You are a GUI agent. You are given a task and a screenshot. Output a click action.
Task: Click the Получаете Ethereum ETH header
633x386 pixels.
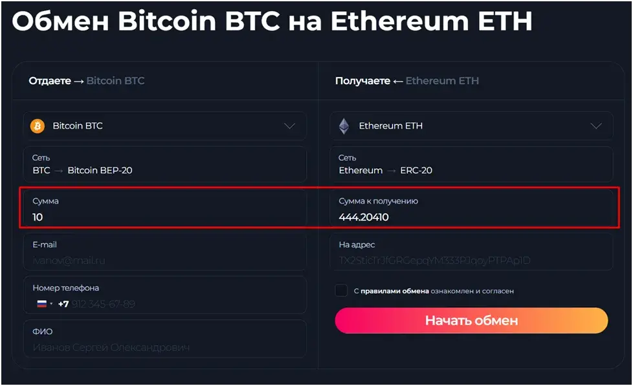[x=407, y=81]
